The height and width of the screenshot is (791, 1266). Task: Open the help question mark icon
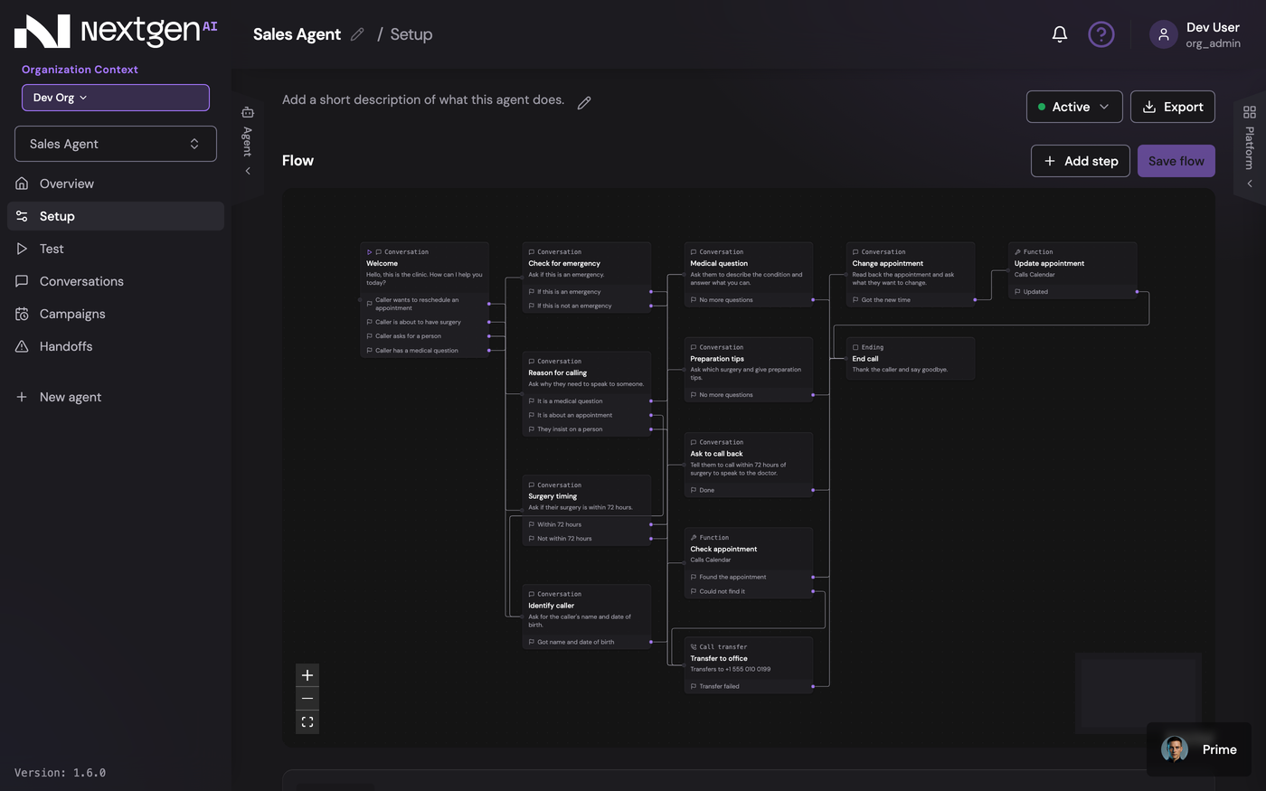(1101, 34)
